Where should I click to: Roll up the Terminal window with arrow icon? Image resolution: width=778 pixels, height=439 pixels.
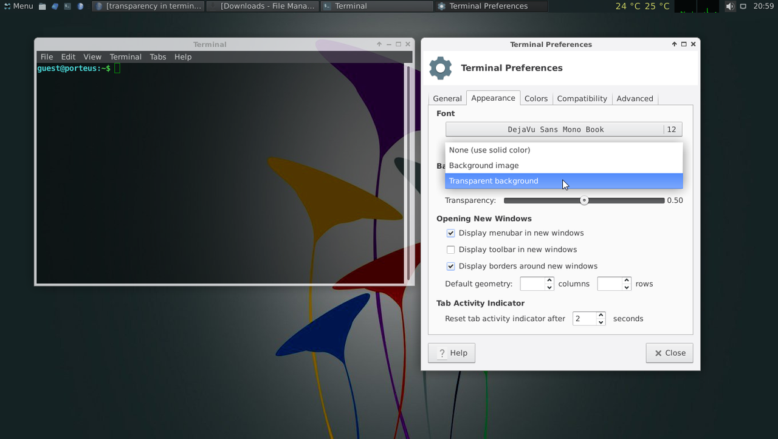coord(379,44)
